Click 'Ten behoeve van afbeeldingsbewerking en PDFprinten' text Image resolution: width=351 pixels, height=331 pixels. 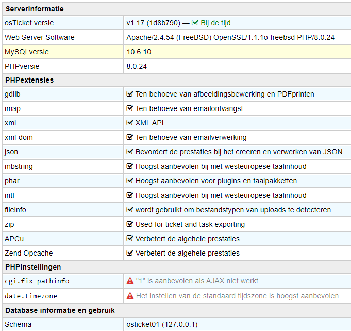[225, 94]
